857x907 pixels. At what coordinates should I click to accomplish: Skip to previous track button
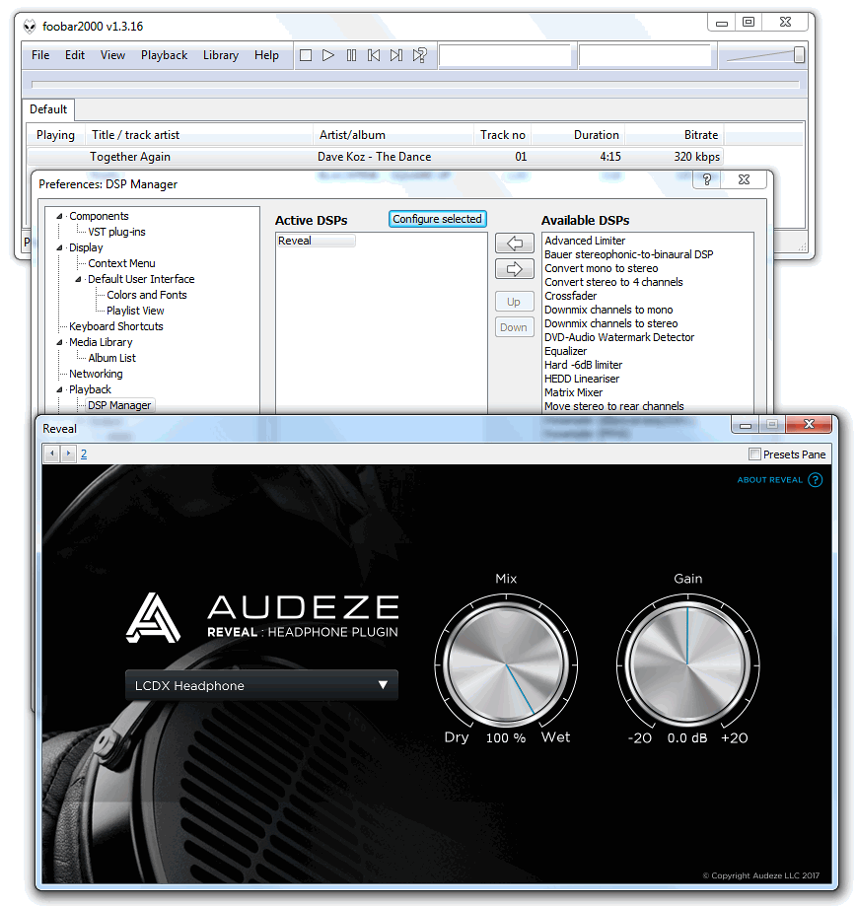pos(374,55)
